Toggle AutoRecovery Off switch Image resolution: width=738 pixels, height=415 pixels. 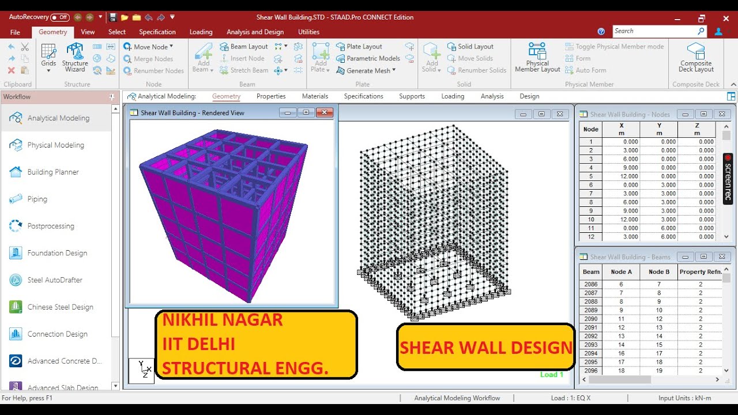click(60, 17)
